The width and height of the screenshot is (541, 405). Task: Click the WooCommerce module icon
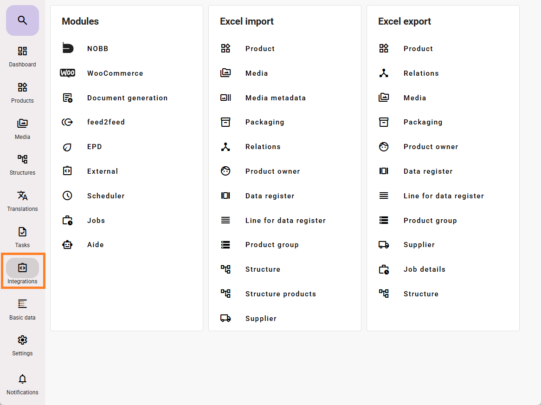click(68, 73)
